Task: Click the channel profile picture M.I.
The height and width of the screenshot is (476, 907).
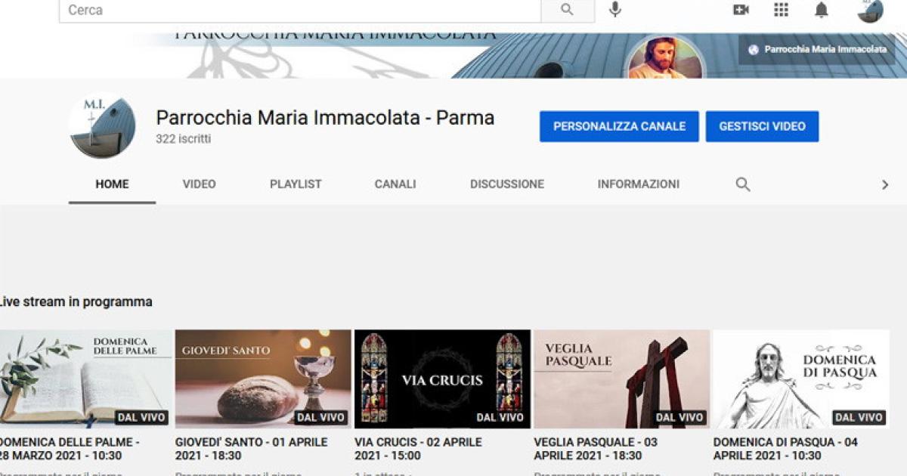Action: click(102, 125)
